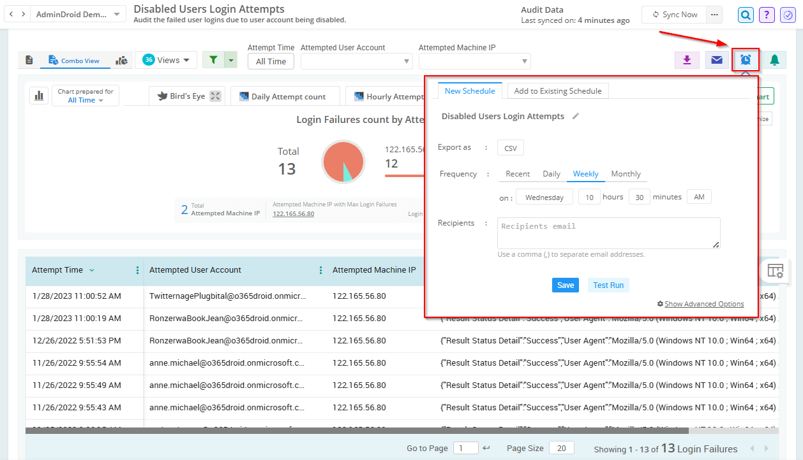The height and width of the screenshot is (460, 803).
Task: Click the download export icon
Action: pos(687,60)
